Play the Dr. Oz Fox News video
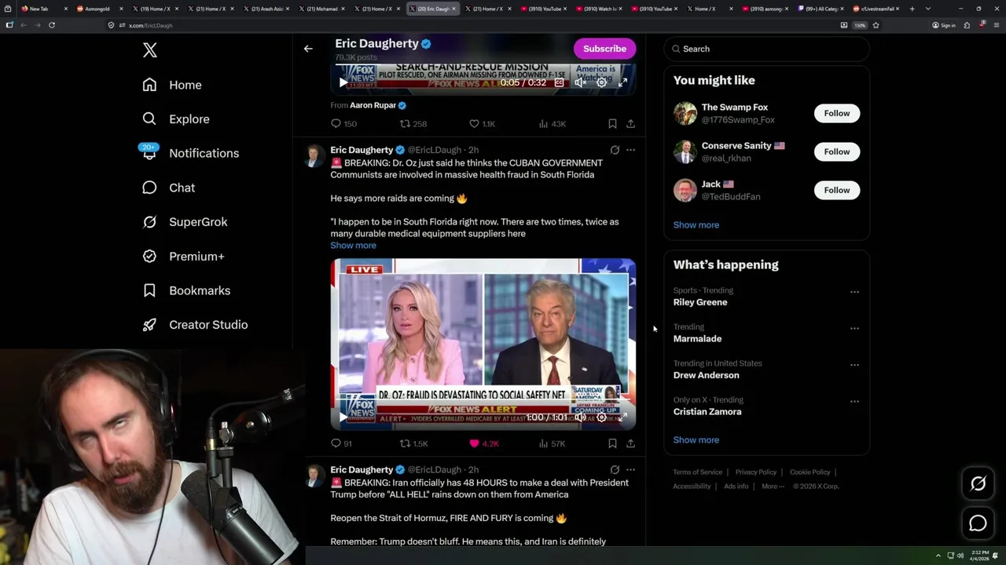This screenshot has height=565, width=1006. 343,417
